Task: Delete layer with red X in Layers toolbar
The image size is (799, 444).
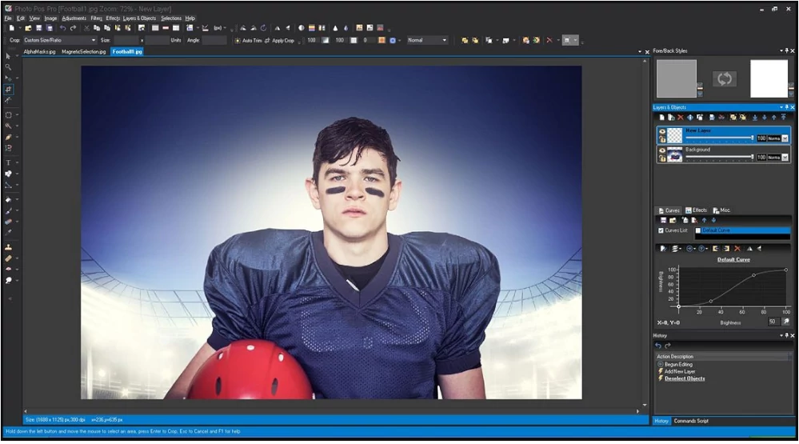Action: [681, 118]
